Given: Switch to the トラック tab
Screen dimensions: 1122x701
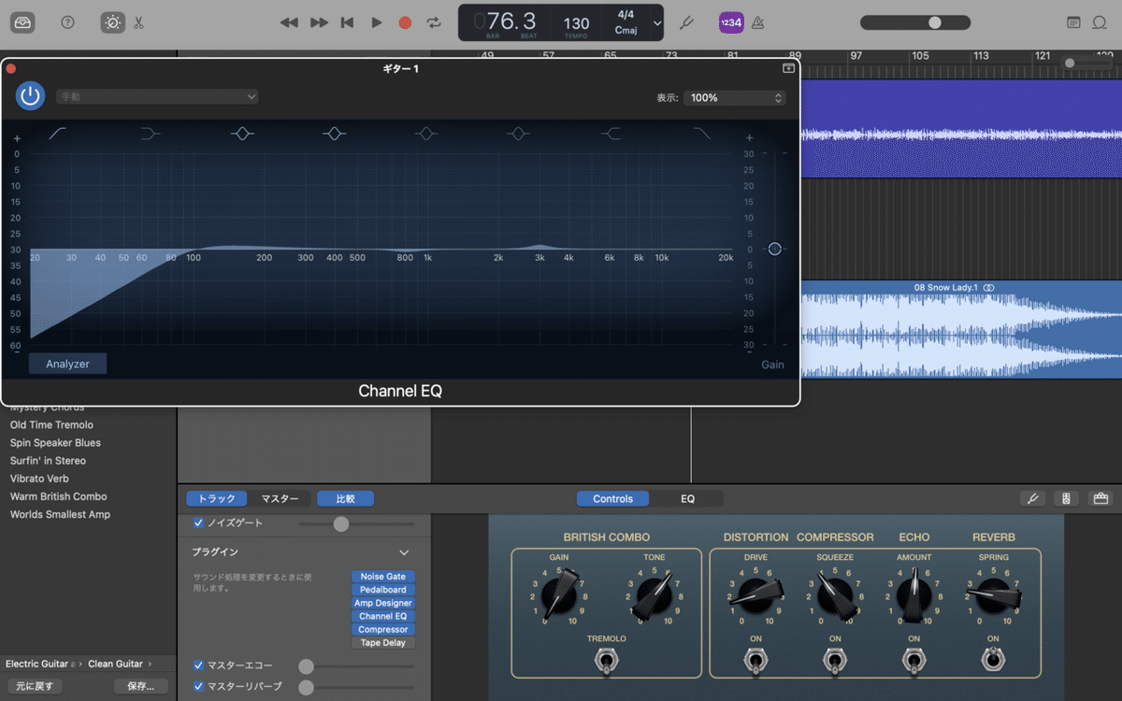Looking at the screenshot, I should click(217, 499).
